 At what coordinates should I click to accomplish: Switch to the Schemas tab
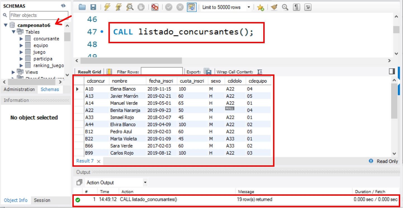point(50,89)
